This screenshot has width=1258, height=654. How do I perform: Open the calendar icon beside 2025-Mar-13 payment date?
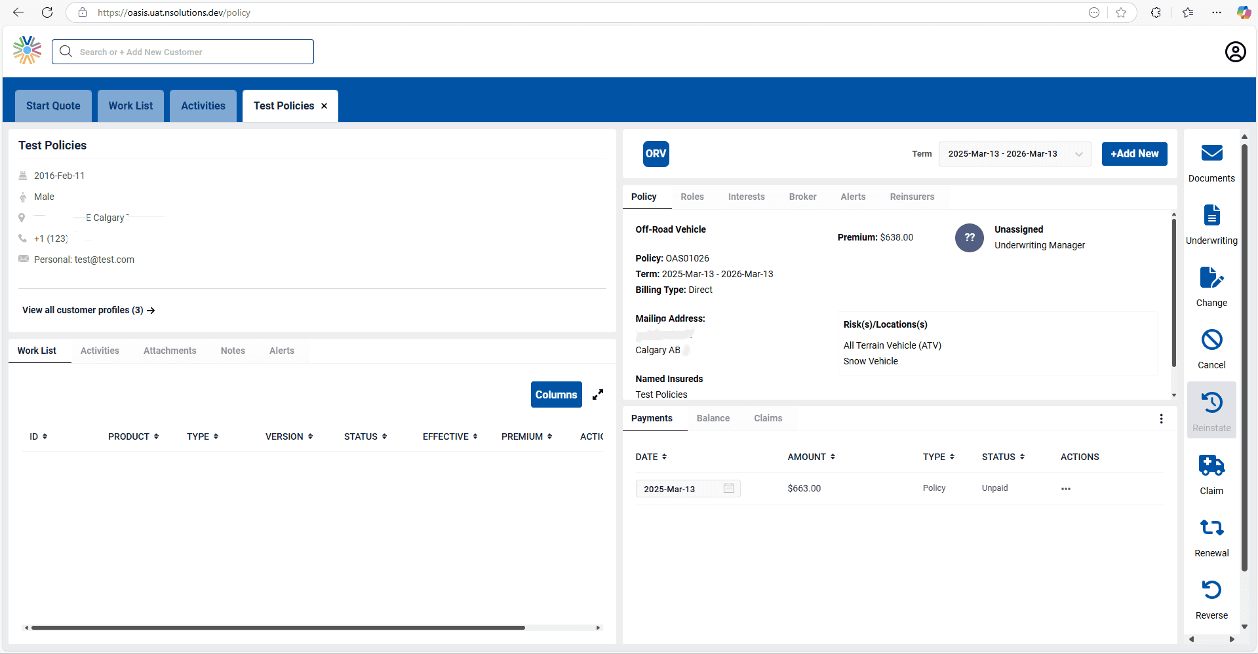pyautogui.click(x=728, y=488)
